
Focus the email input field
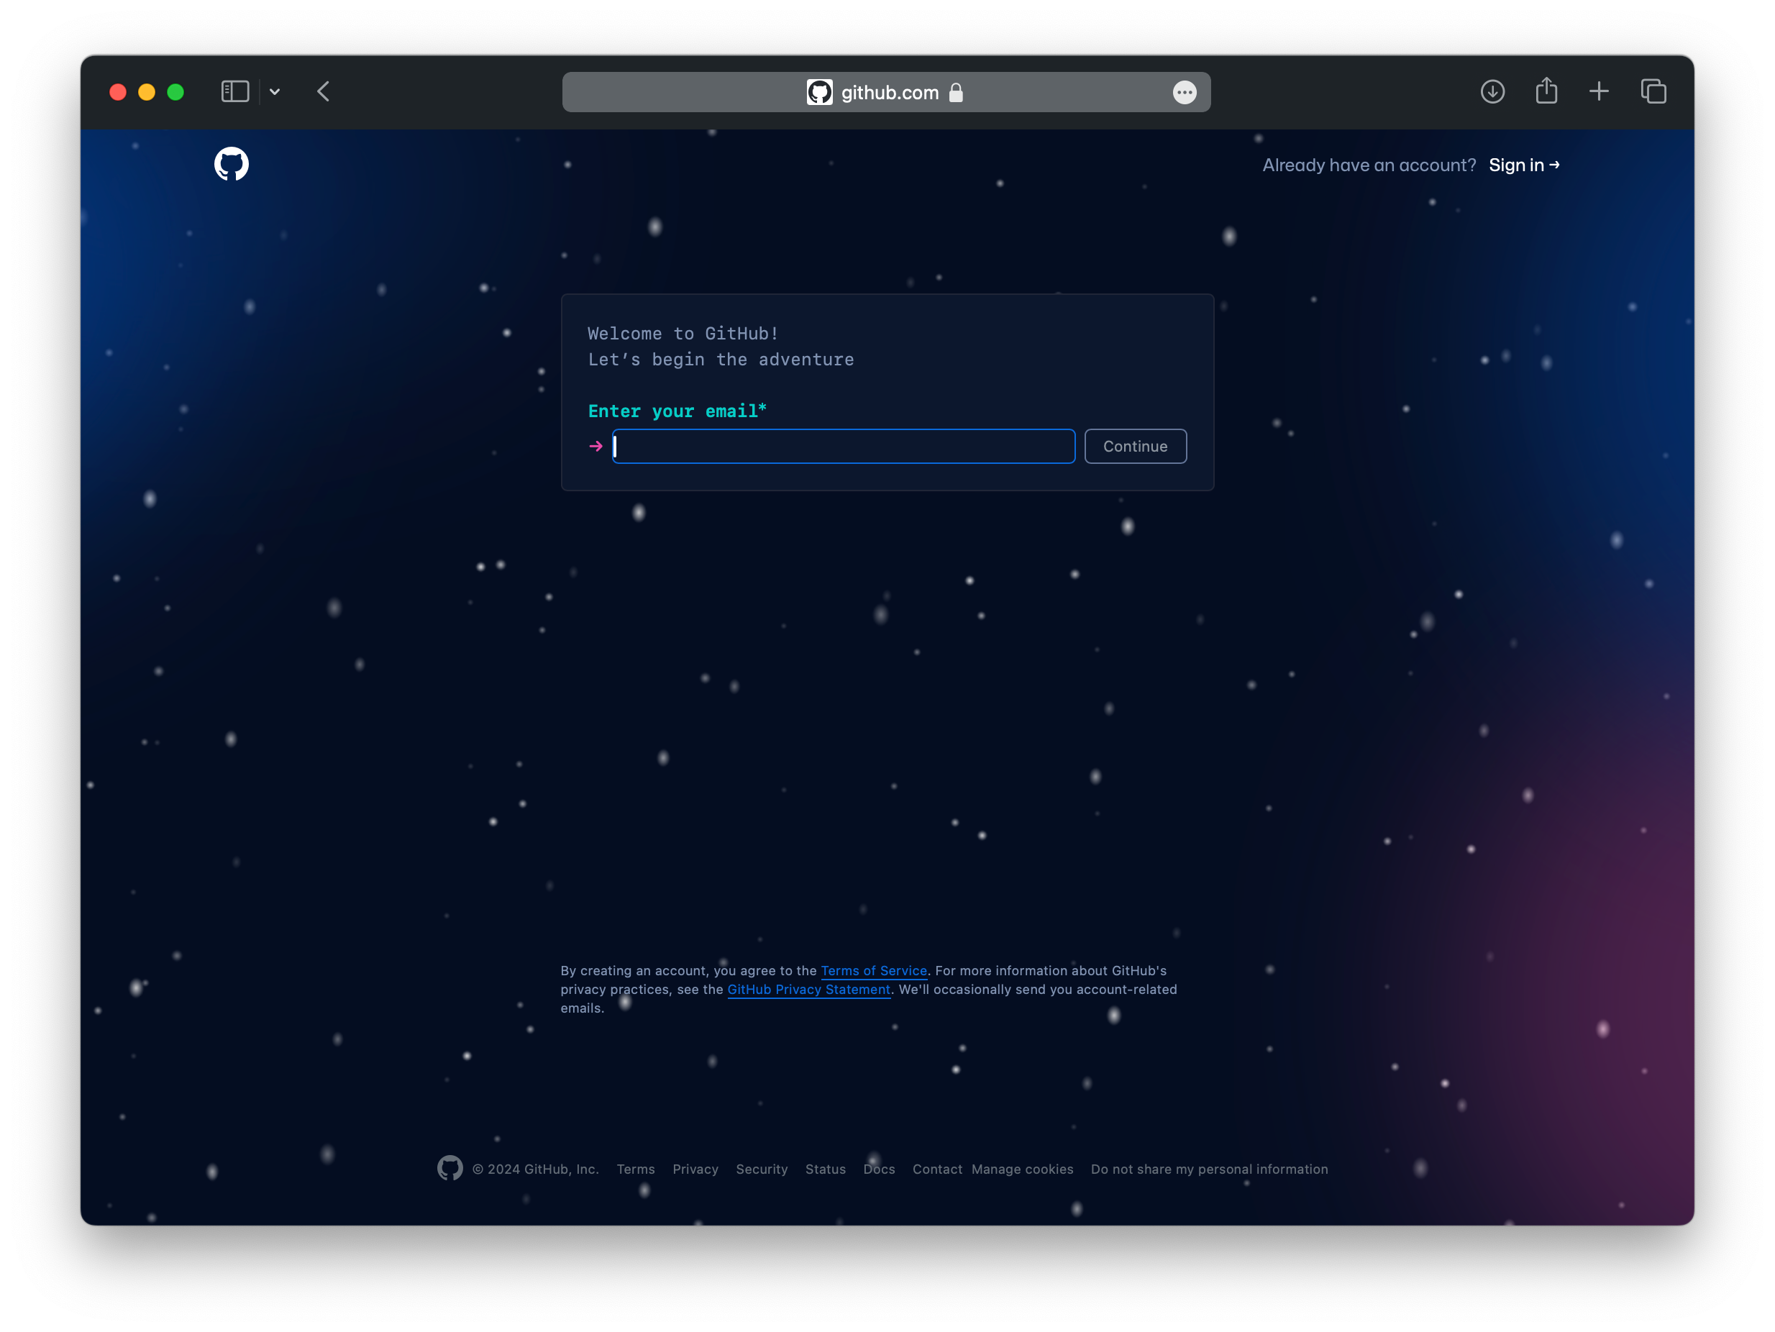point(843,446)
